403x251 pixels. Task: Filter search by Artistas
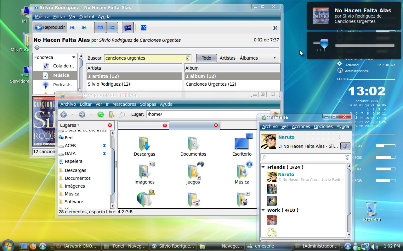pos(228,58)
